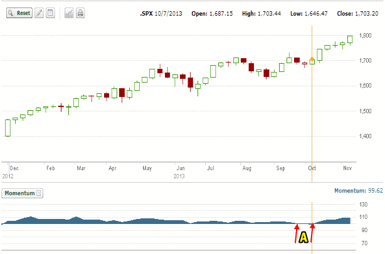Open the notes panel icon
Image resolution: width=385 pixels, height=254 pixels.
[x=50, y=13]
